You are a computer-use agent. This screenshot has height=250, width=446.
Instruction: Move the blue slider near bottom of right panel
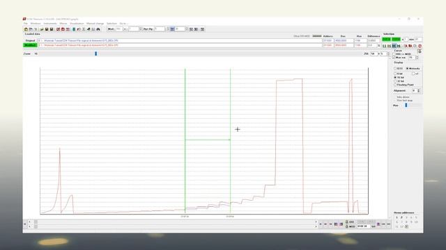point(406,105)
